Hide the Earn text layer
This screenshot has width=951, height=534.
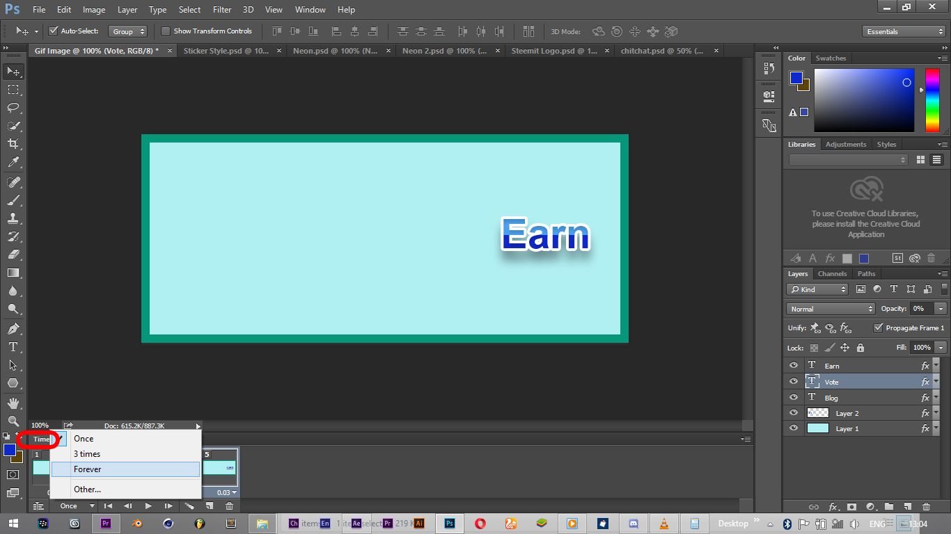click(x=794, y=366)
